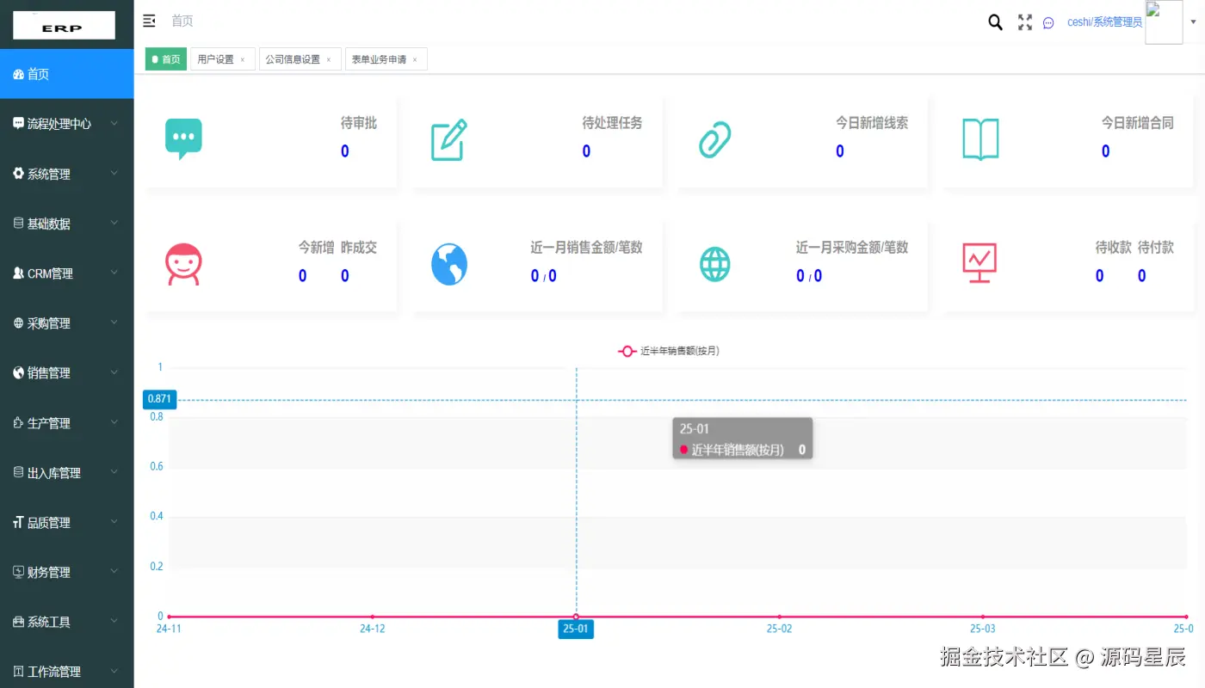The height and width of the screenshot is (688, 1205).
Task: Expand the 出入库管理 chevron
Action: click(114, 473)
